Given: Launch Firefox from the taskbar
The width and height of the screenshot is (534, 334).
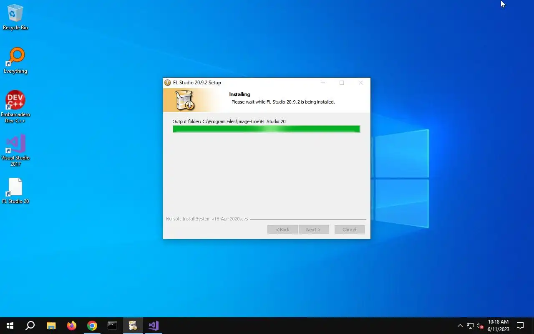Looking at the screenshot, I should 72,326.
